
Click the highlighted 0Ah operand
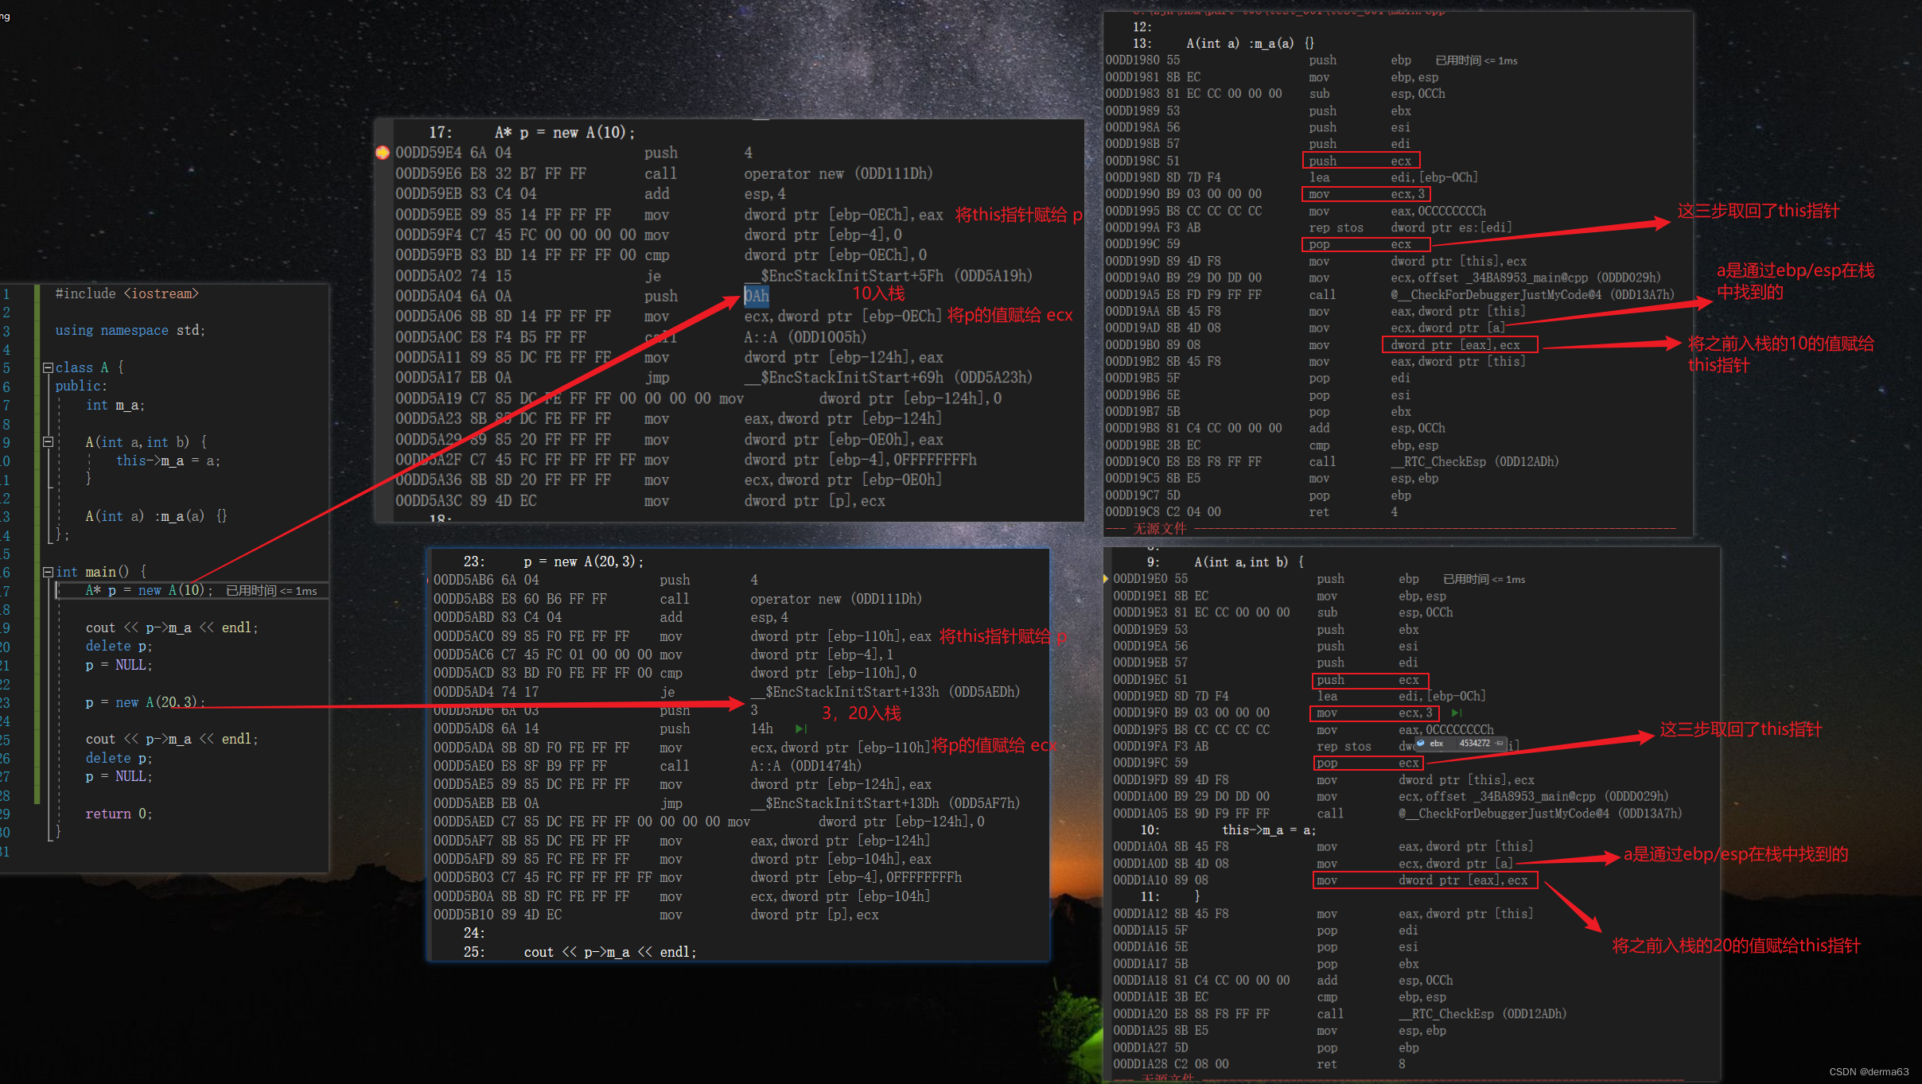(757, 296)
